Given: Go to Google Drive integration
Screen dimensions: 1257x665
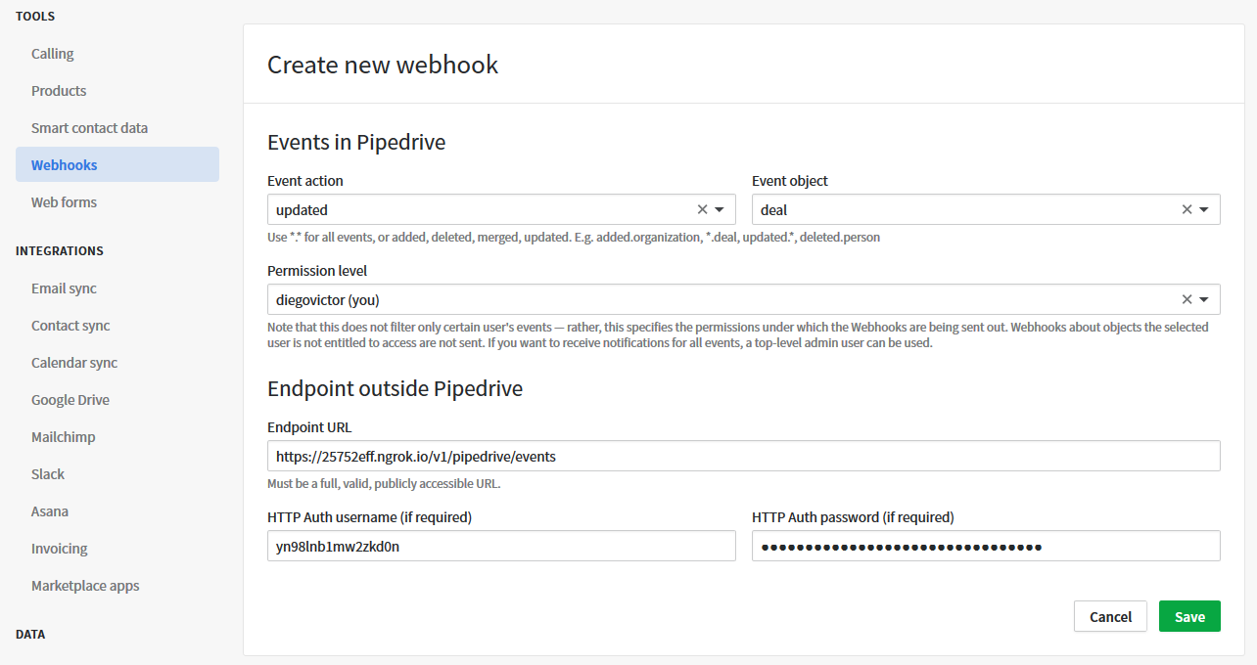Looking at the screenshot, I should click(70, 400).
